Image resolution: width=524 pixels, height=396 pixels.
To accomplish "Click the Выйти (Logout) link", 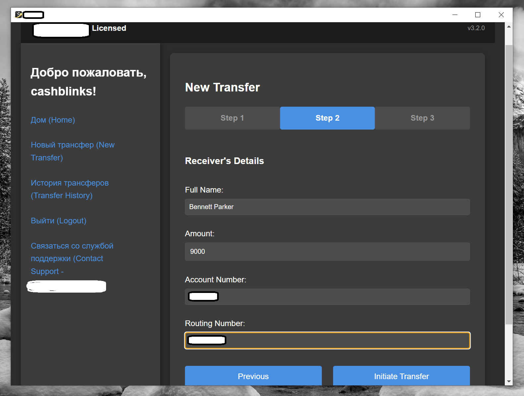I will [58, 221].
